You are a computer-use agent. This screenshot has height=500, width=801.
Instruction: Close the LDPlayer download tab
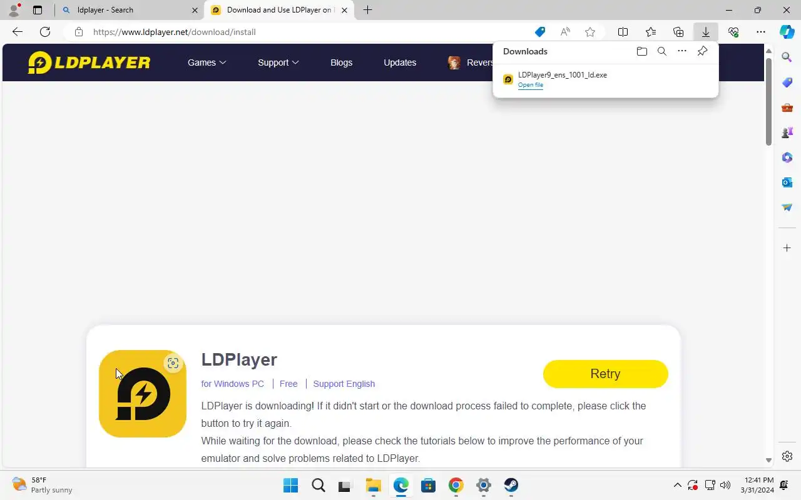click(x=344, y=10)
